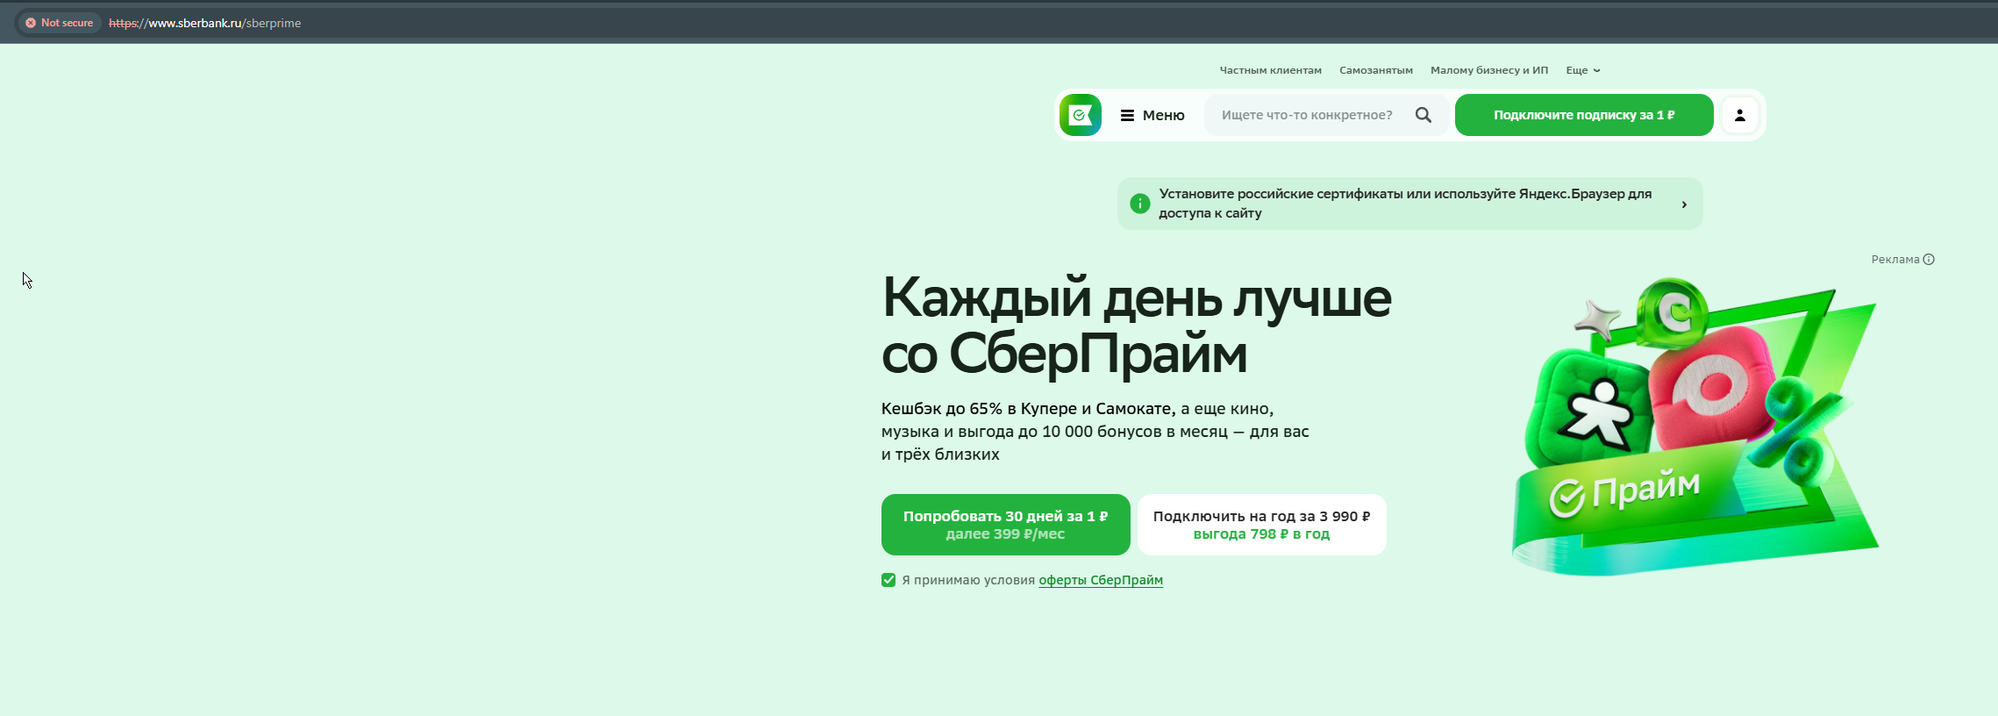Click the green info icon in the certificate notice
This screenshot has height=716, width=1998.
(1140, 204)
